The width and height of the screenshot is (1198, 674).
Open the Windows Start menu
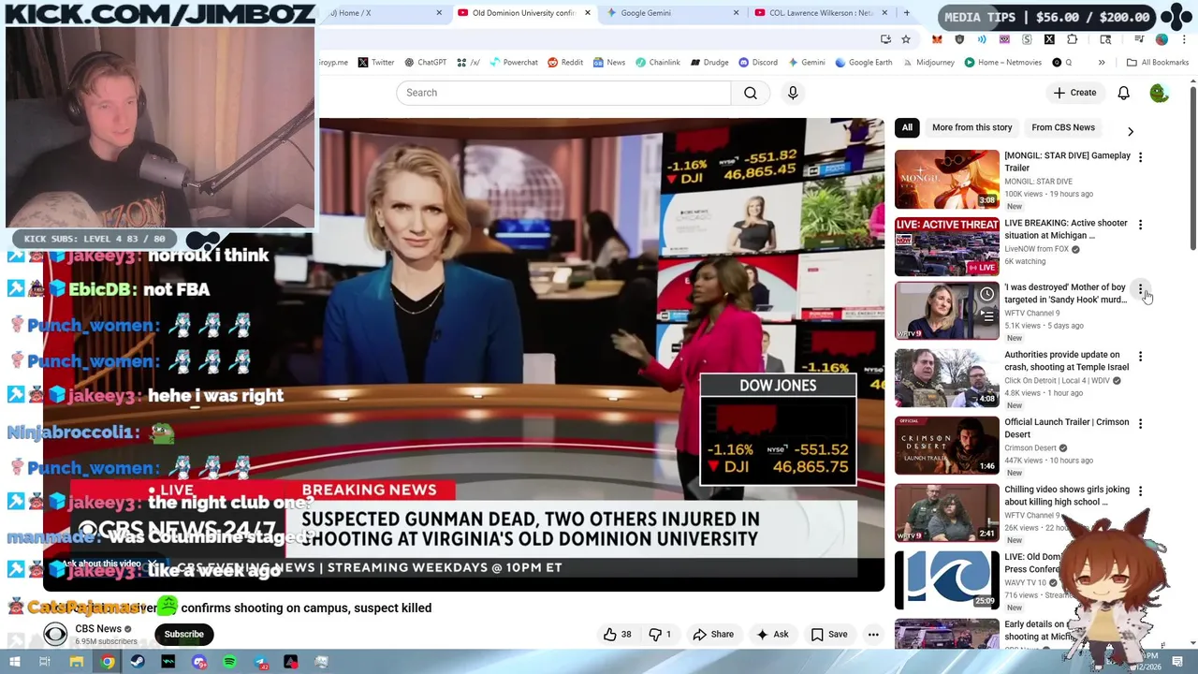14,662
